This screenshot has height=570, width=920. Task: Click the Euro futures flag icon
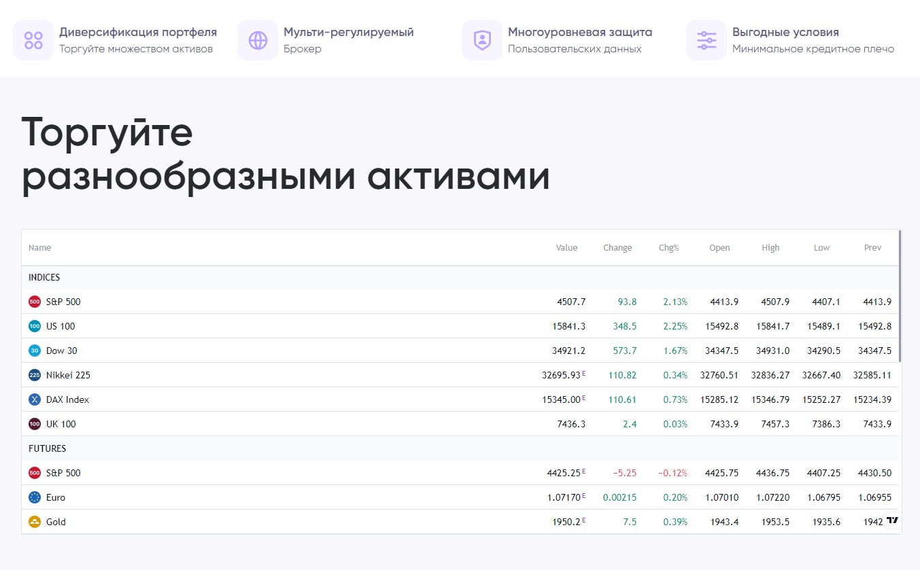[35, 497]
